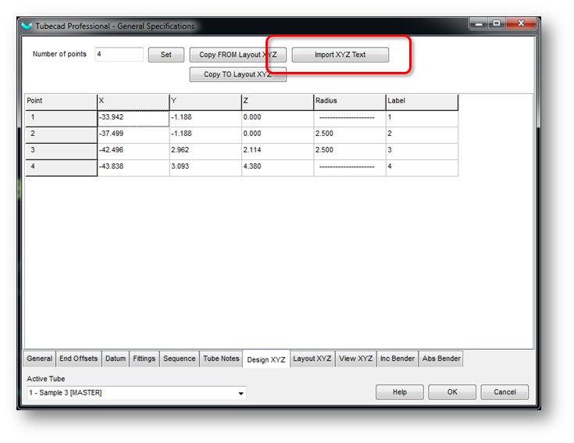574x443 pixels.
Task: Go to the Fittings tab
Action: point(144,359)
